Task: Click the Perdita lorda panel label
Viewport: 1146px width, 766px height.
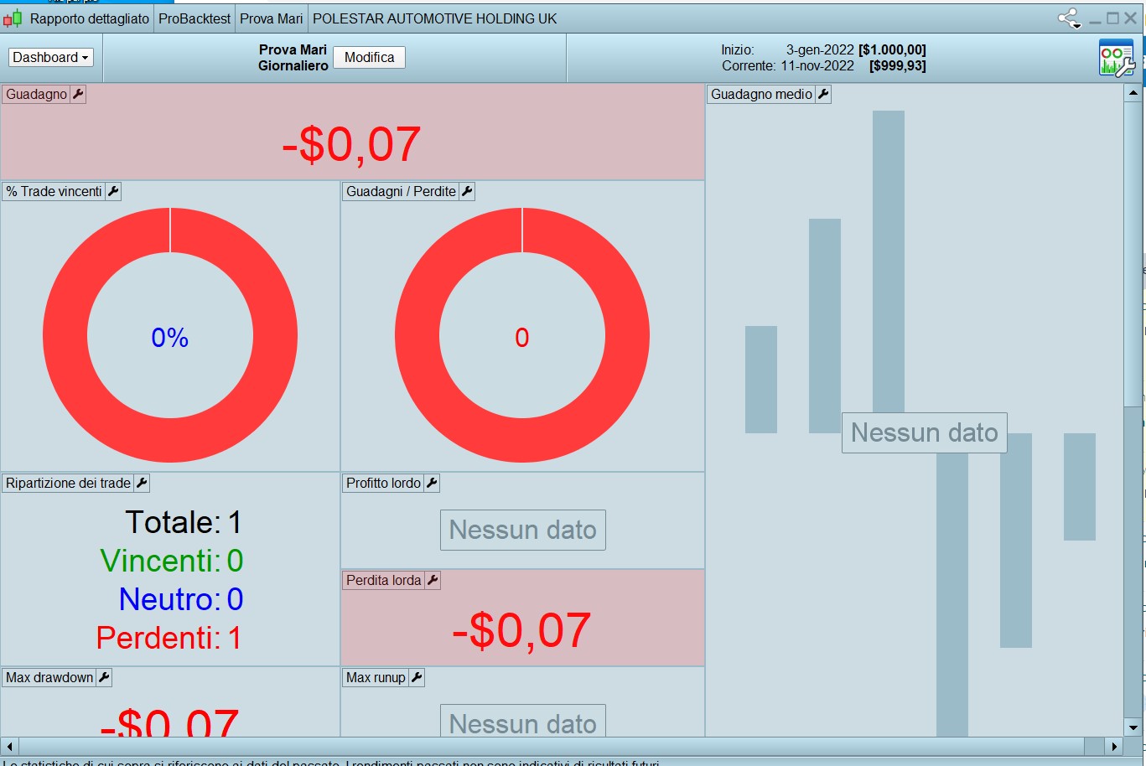Action: click(383, 581)
